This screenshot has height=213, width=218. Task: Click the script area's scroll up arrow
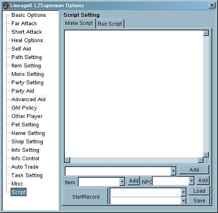pos(206,33)
